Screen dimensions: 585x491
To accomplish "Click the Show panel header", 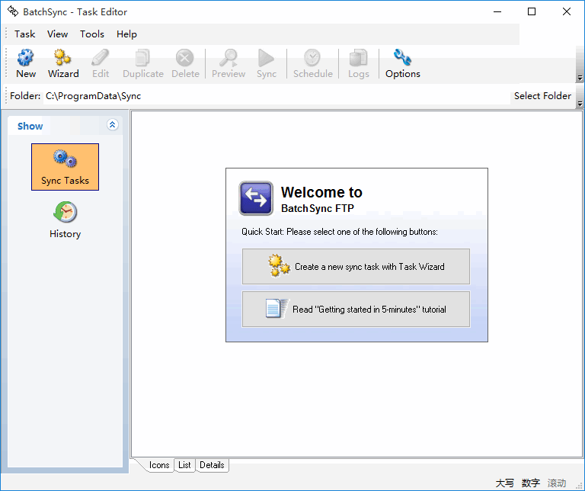I will click(x=65, y=126).
